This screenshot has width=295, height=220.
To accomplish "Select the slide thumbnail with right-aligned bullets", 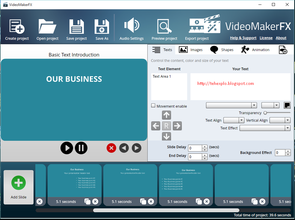I will [75, 181].
